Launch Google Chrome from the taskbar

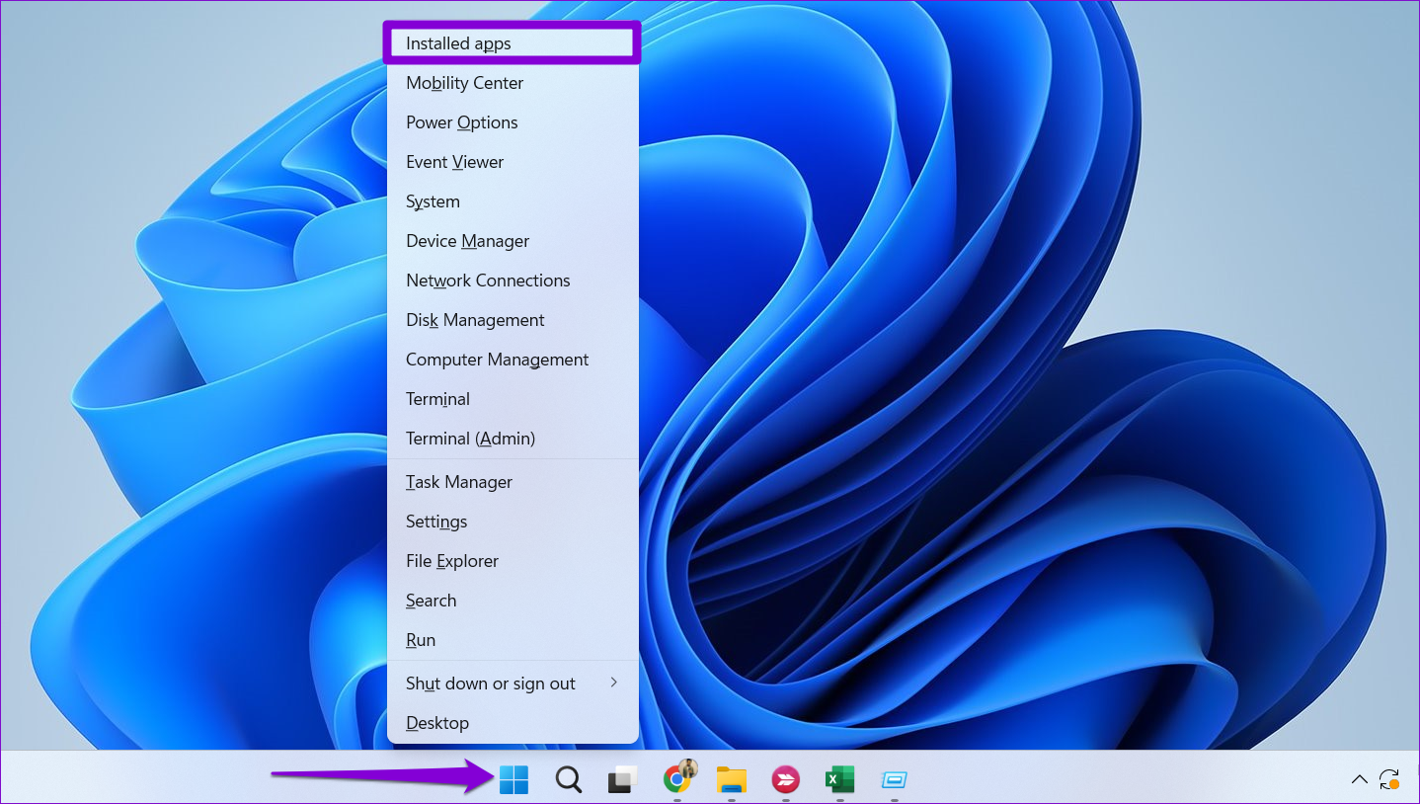pos(676,779)
